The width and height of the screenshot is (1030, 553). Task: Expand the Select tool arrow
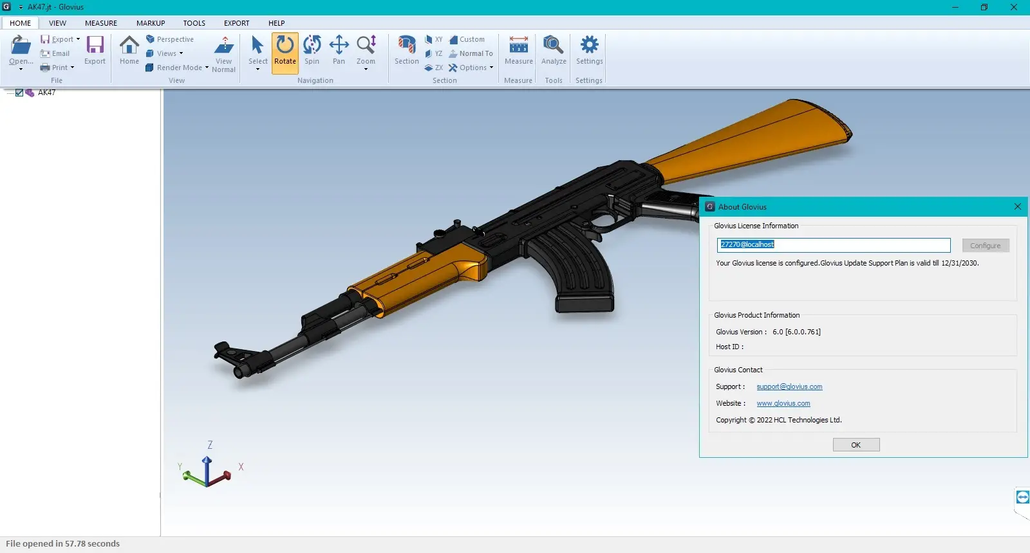257,69
